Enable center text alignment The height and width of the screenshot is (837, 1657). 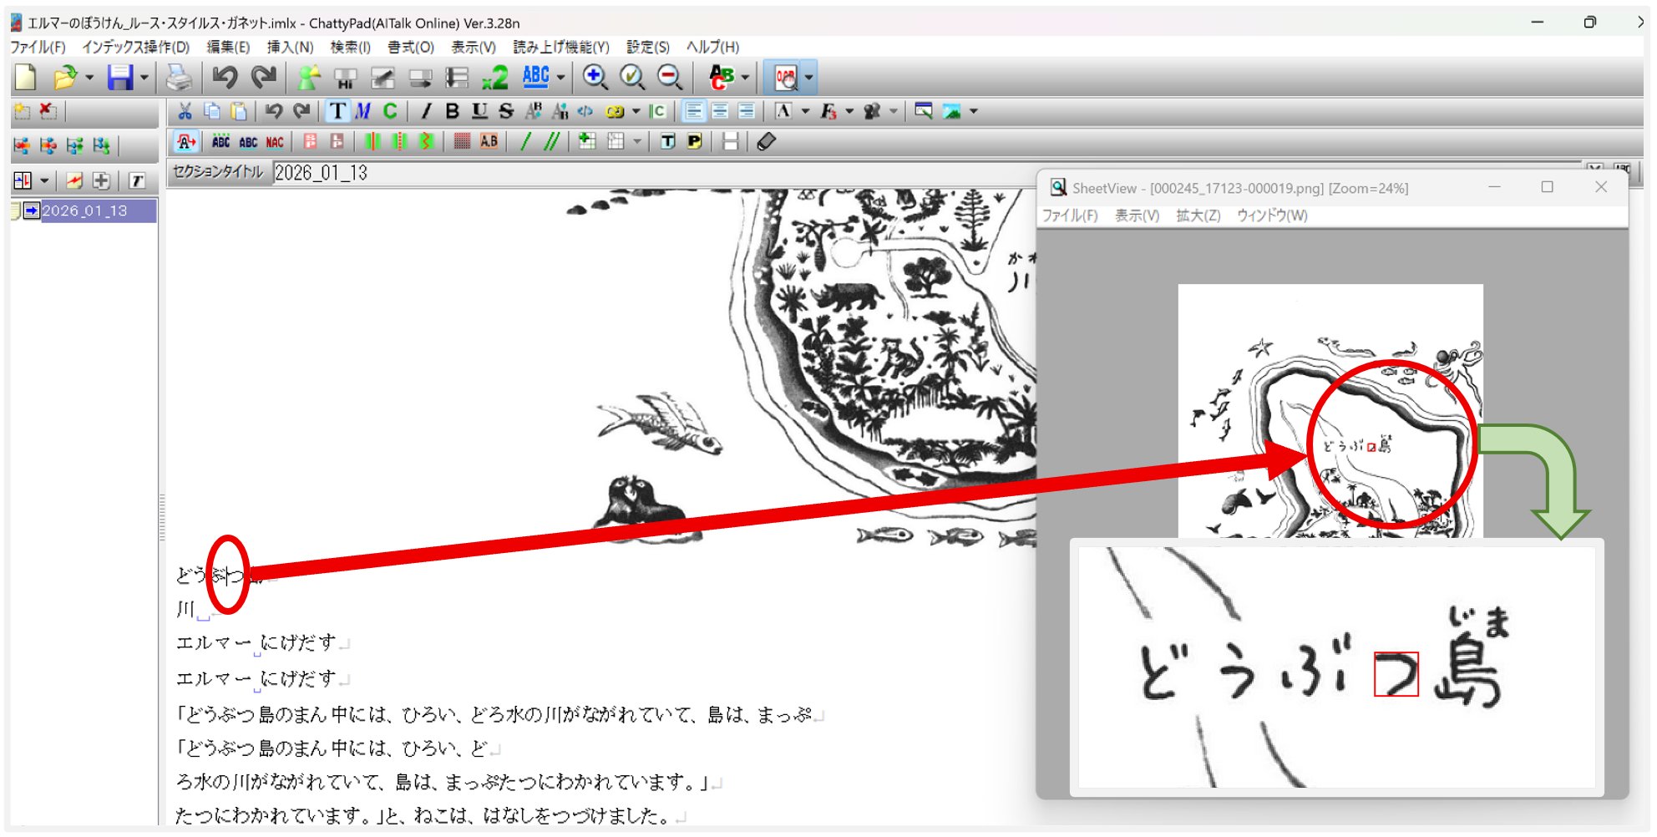720,111
